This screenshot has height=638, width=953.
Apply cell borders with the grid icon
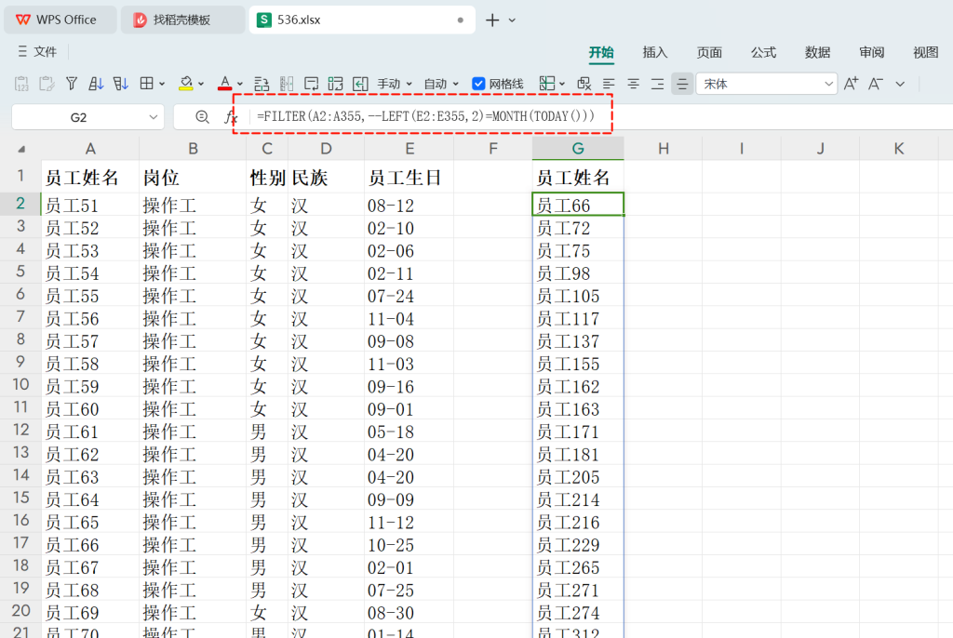click(x=146, y=84)
